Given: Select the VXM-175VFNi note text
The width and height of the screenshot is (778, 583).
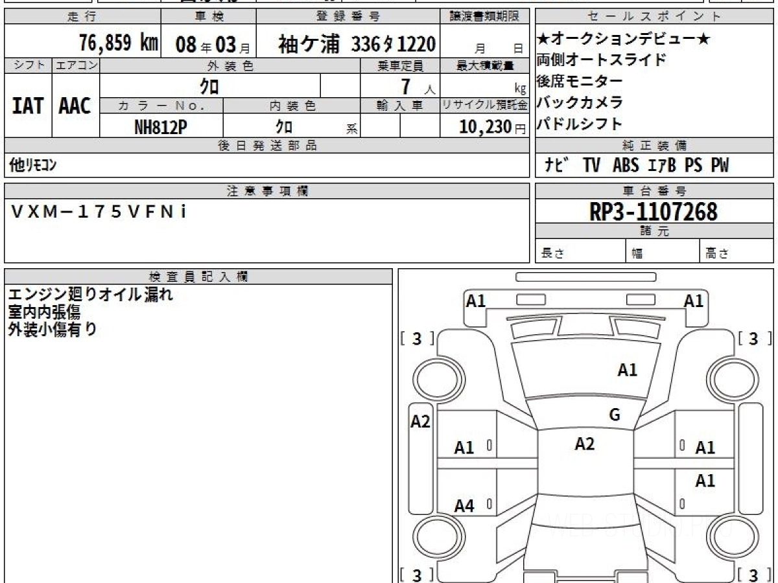Looking at the screenshot, I should coord(99,212).
